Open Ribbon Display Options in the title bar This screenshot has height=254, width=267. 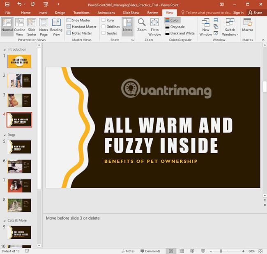point(221,5)
